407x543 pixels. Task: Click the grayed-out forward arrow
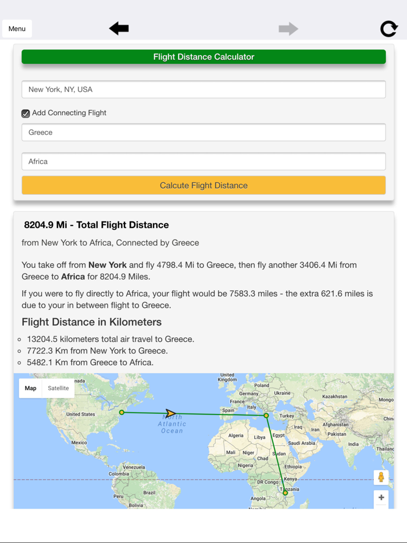(288, 28)
